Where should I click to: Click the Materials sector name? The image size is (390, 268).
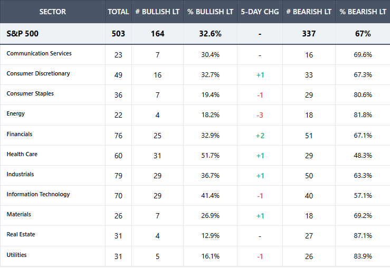tap(18, 214)
